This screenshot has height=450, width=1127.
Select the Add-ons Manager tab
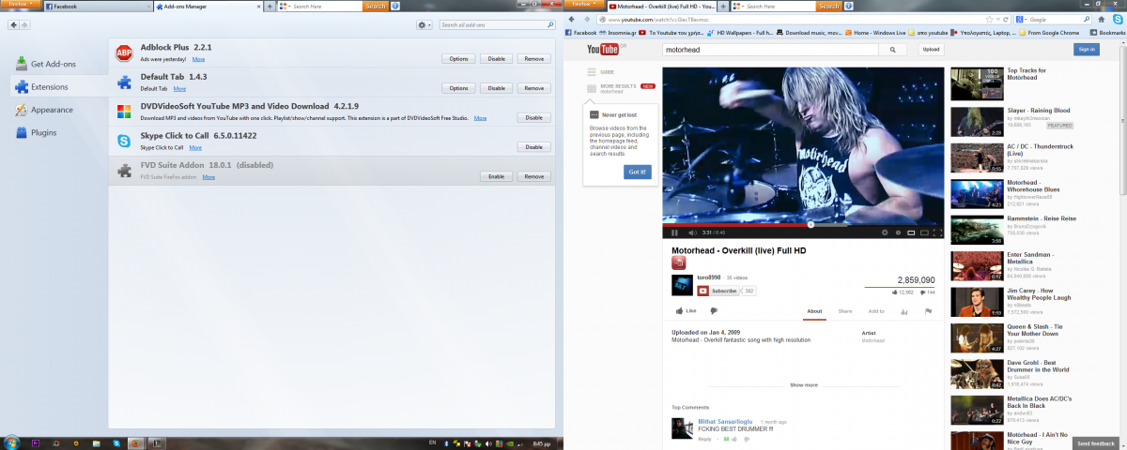[208, 7]
